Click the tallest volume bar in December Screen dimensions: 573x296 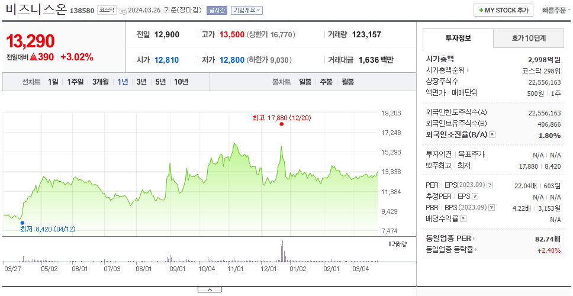click(x=282, y=250)
